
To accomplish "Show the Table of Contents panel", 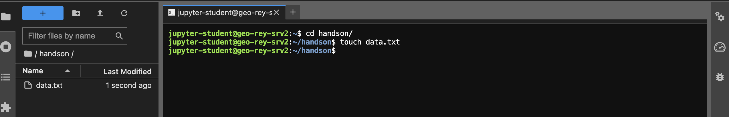I will [x=6, y=77].
